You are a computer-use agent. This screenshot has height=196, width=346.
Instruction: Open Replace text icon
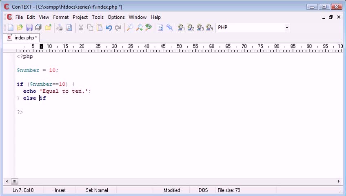(x=149, y=28)
